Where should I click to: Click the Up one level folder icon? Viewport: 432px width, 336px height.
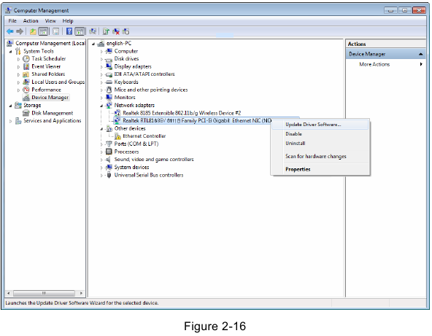[33, 31]
